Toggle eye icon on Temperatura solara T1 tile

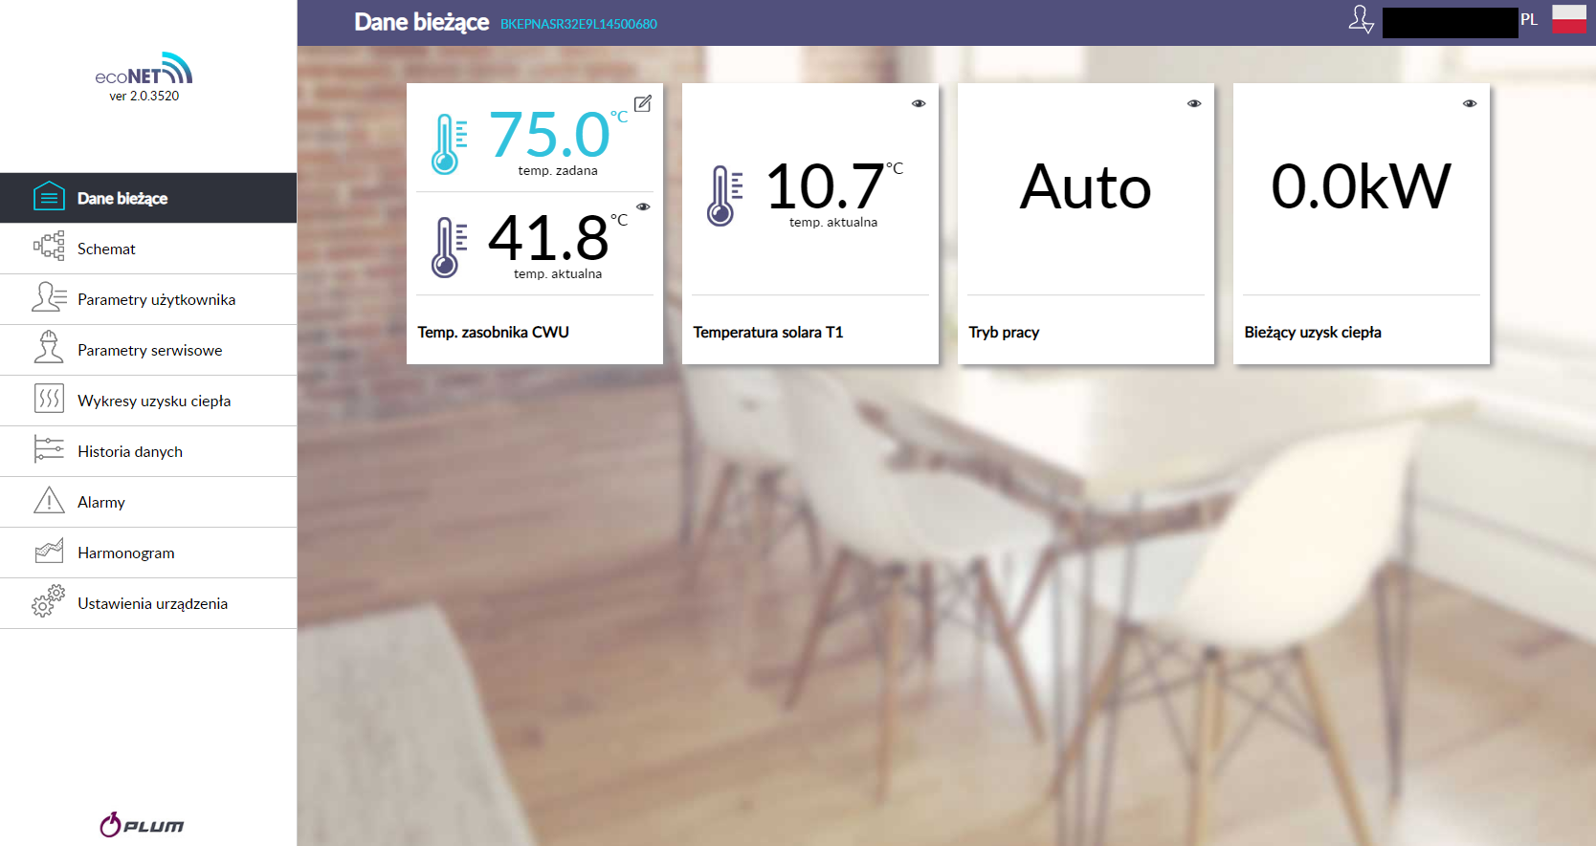click(919, 103)
